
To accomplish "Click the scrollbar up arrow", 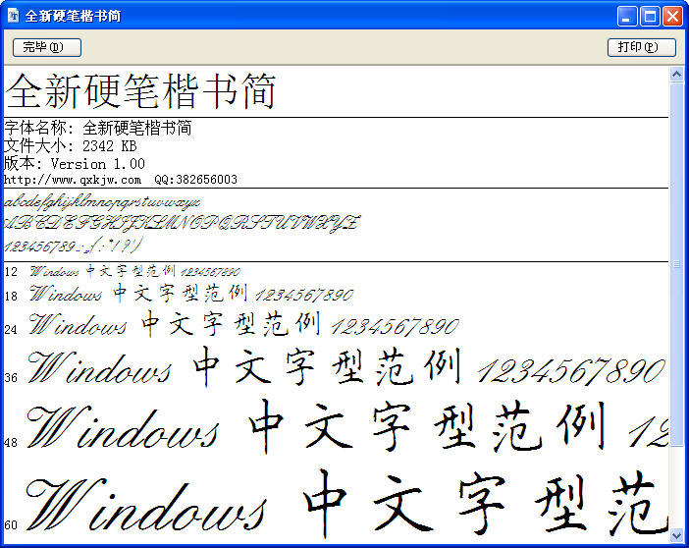I will tap(676, 75).
